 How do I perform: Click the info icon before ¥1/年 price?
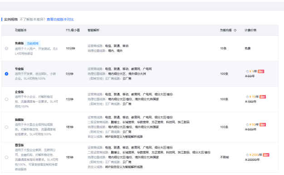coord(247,71)
